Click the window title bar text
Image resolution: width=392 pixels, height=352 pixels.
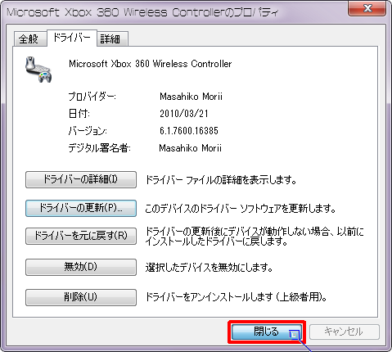(x=142, y=12)
